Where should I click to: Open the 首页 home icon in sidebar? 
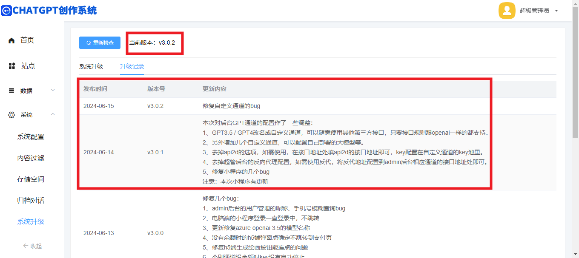pos(11,40)
